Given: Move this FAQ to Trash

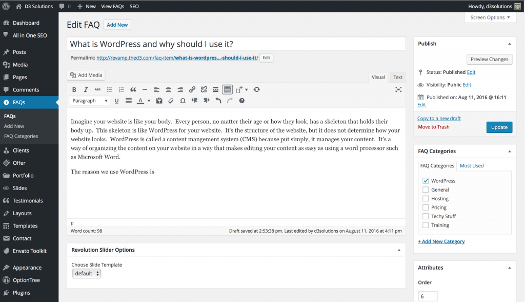Looking at the screenshot, I should (434, 127).
